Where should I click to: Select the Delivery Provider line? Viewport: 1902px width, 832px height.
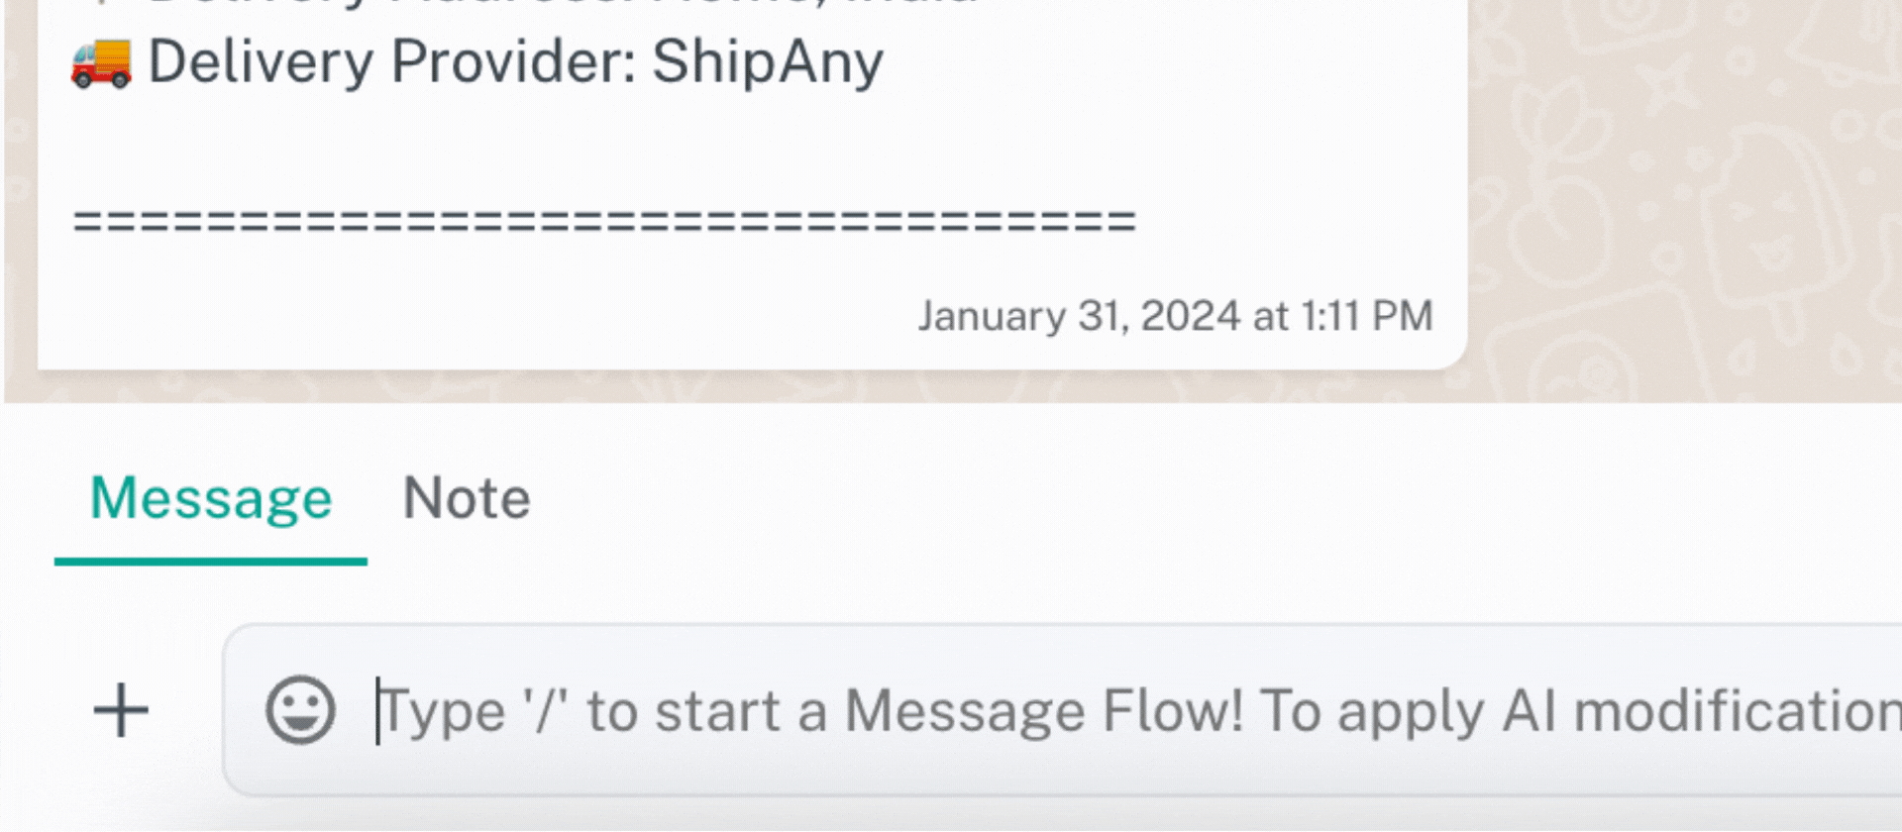(475, 61)
